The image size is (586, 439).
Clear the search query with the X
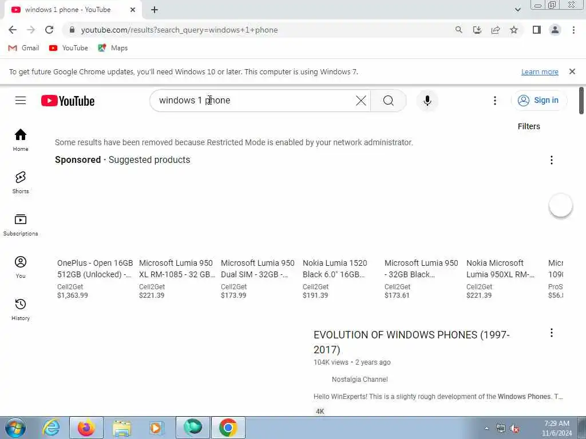[x=361, y=101]
